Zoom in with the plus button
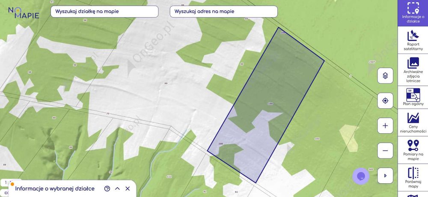The width and height of the screenshot is (428, 197). click(385, 125)
